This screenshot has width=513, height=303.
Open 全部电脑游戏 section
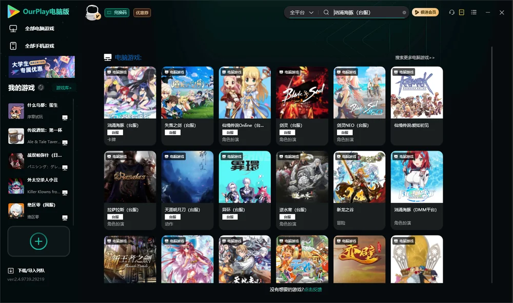tap(32, 29)
